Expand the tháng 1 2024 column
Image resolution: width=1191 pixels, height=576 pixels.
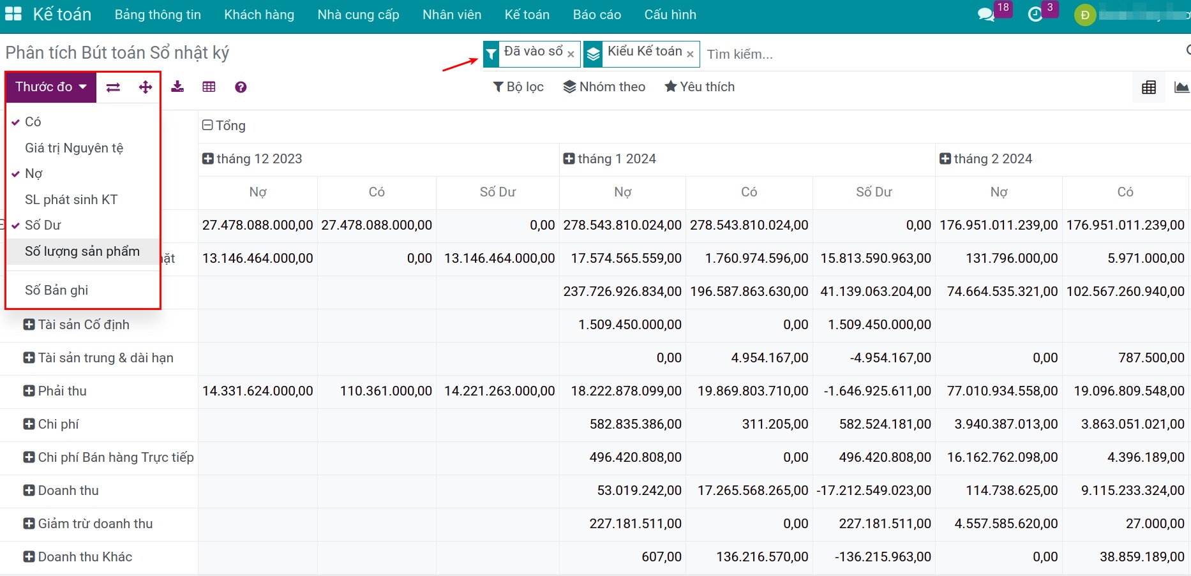pyautogui.click(x=569, y=159)
